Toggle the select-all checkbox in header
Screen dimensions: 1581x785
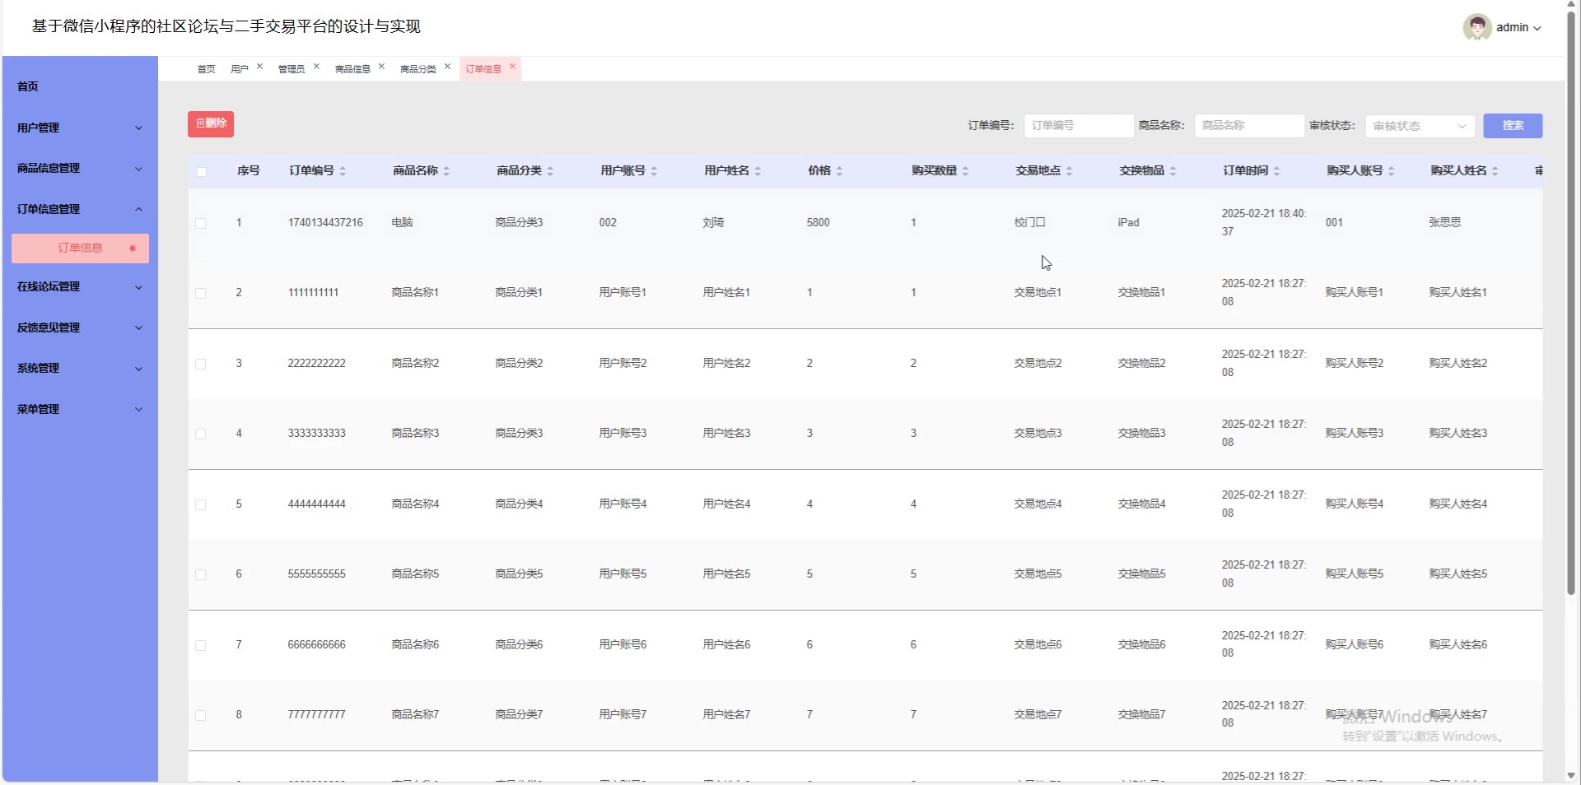(202, 171)
